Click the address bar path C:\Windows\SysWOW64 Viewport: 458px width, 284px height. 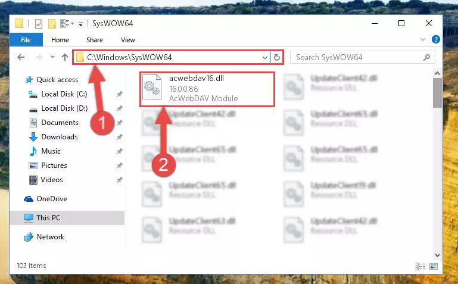coord(129,57)
